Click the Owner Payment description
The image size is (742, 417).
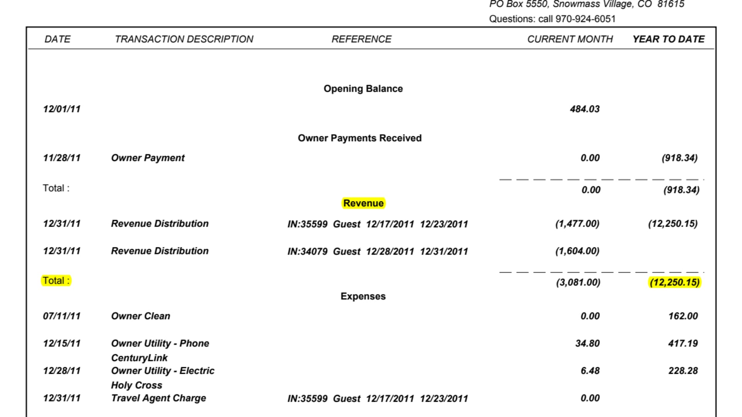tap(148, 158)
